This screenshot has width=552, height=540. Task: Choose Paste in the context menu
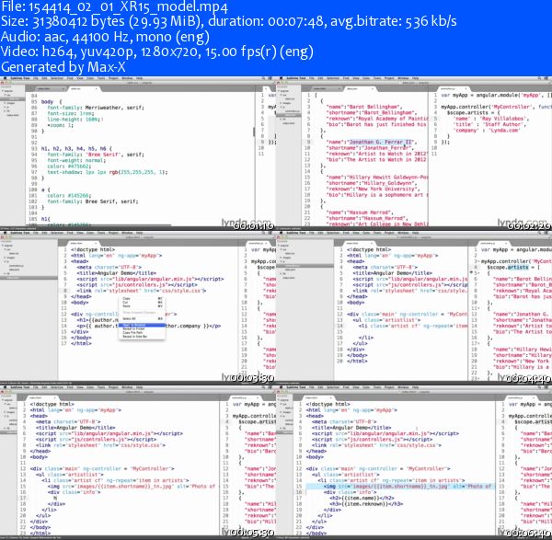(142, 306)
